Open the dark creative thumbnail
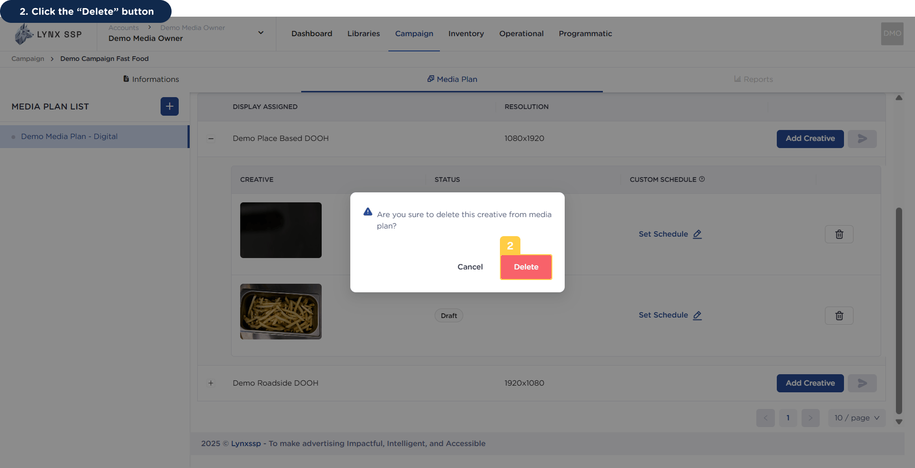Image resolution: width=915 pixels, height=468 pixels. click(x=281, y=230)
